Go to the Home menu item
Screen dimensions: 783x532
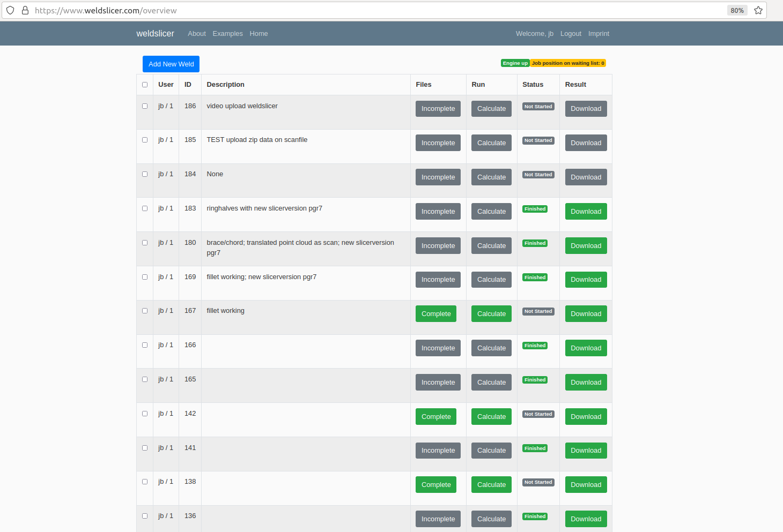click(258, 33)
